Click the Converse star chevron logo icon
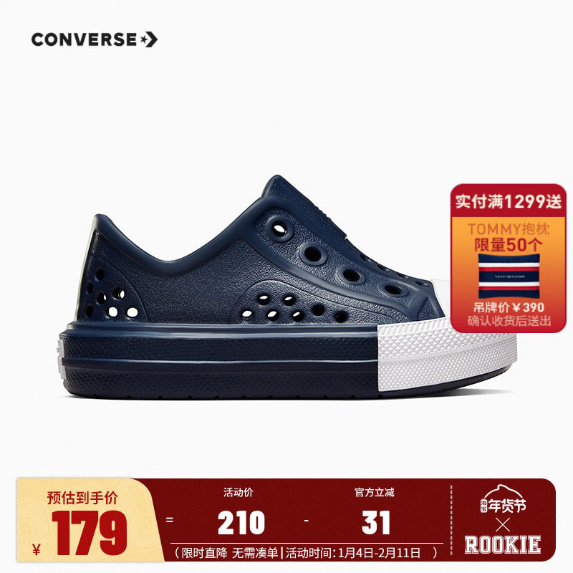This screenshot has width=573, height=573. 149,39
